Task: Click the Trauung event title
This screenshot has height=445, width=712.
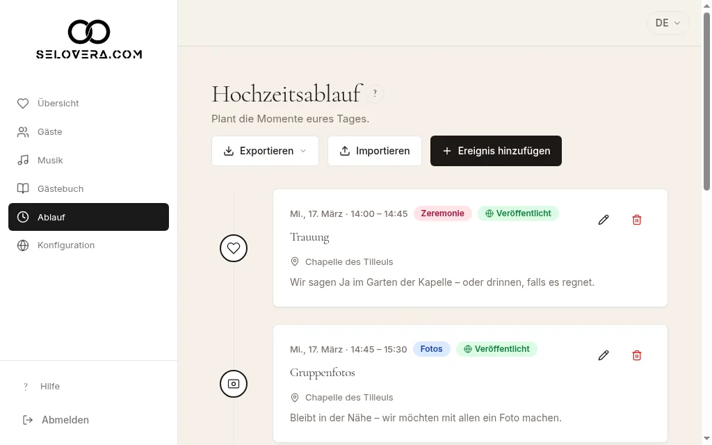Action: (x=309, y=237)
